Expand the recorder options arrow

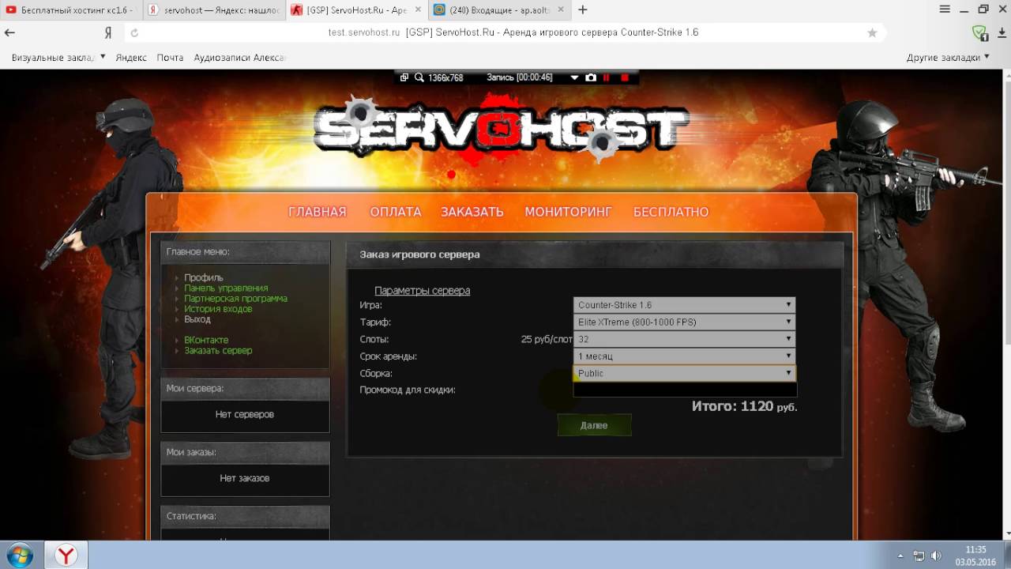point(574,77)
